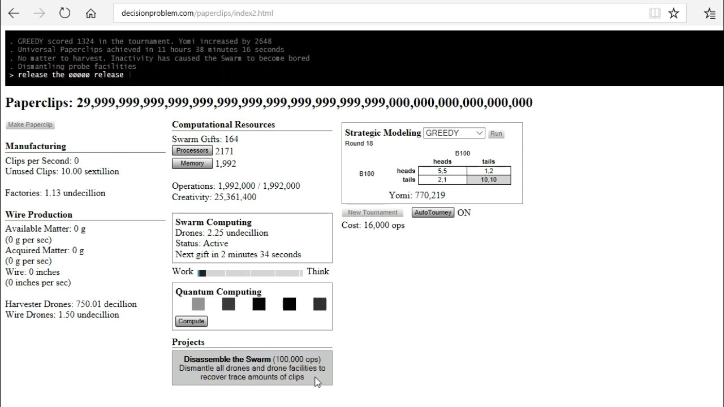Click the first quantum computing chip

198,304
